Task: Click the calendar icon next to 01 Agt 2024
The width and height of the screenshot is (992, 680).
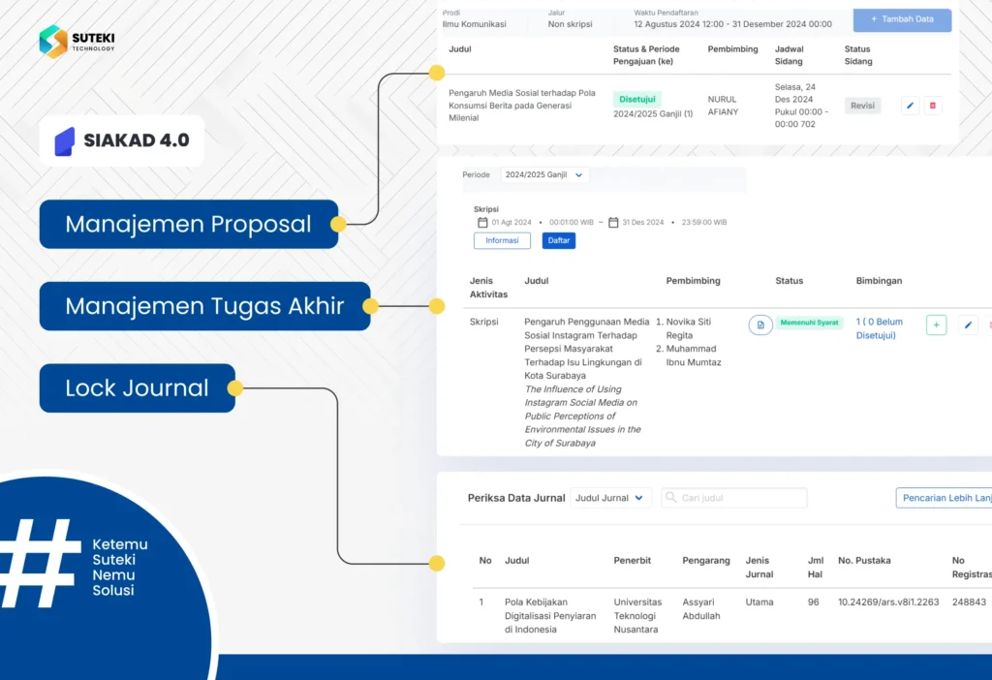Action: pyautogui.click(x=482, y=222)
